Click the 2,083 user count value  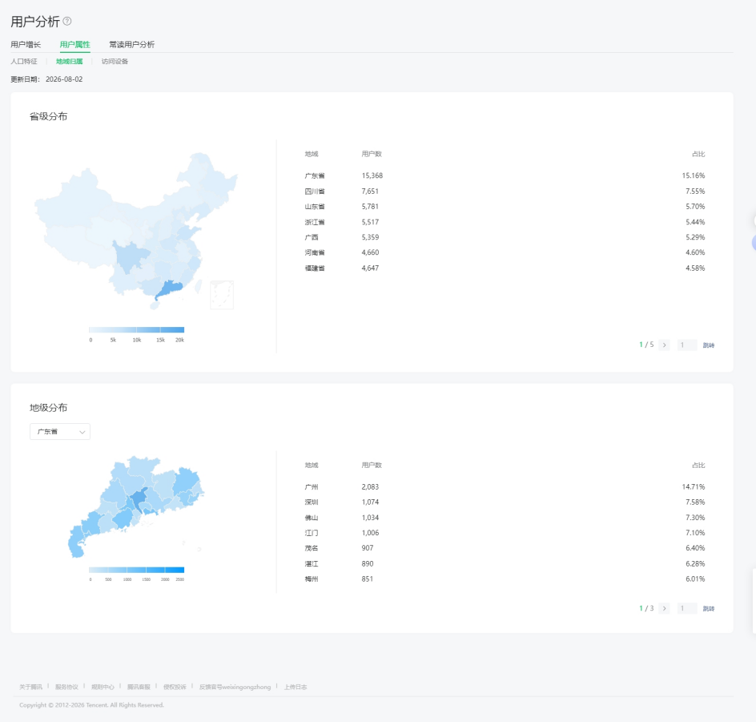(370, 486)
